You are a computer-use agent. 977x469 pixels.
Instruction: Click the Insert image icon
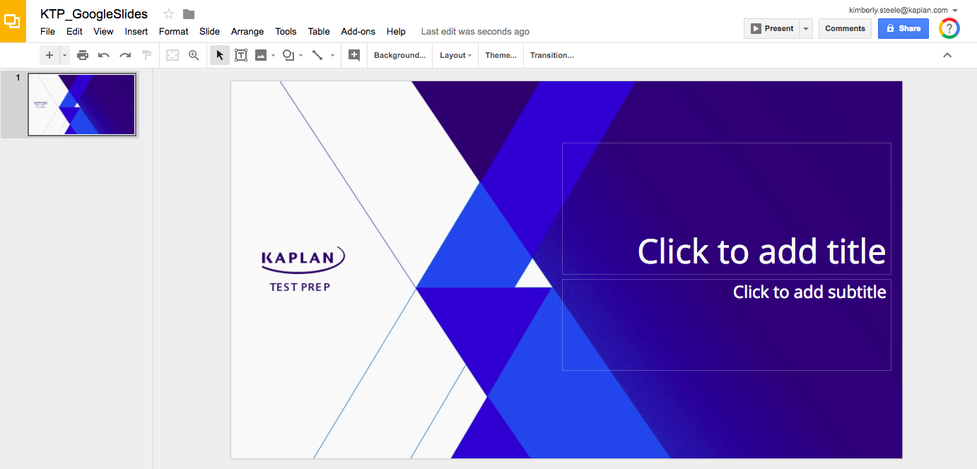[x=261, y=55]
